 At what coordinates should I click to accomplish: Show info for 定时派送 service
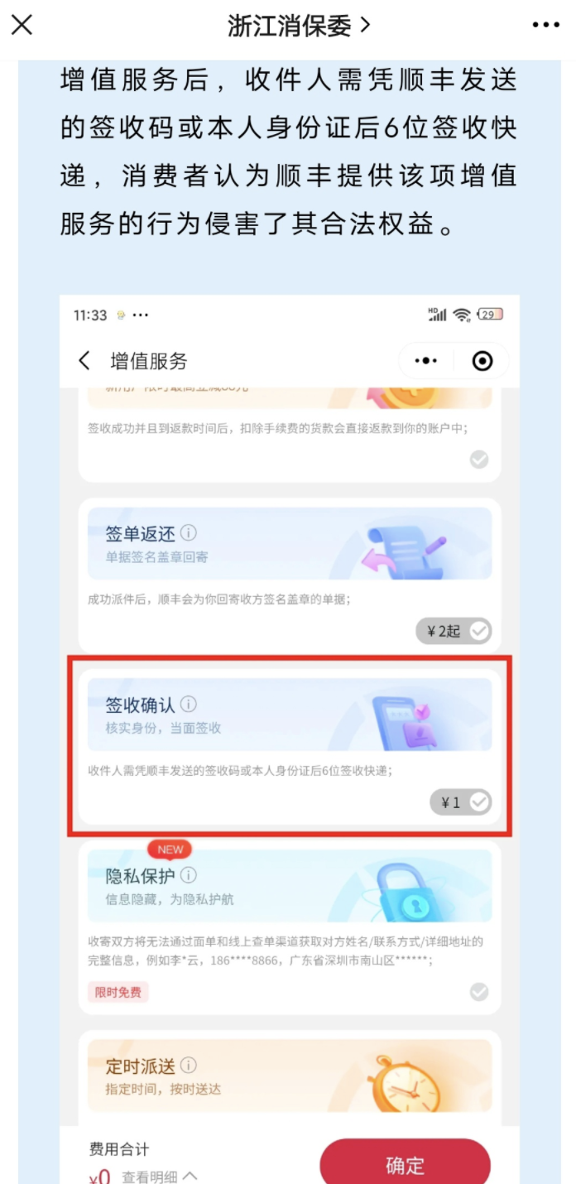point(189,1066)
